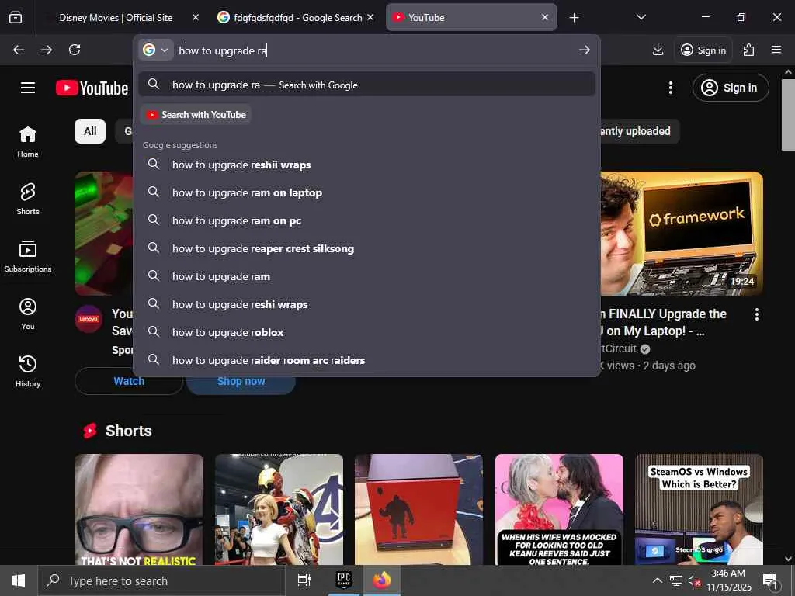Click the Watch button on ad
The width and height of the screenshot is (795, 596).
(129, 381)
